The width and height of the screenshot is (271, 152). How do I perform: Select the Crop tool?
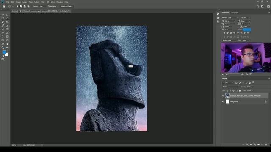pyautogui.click(x=8, y=22)
